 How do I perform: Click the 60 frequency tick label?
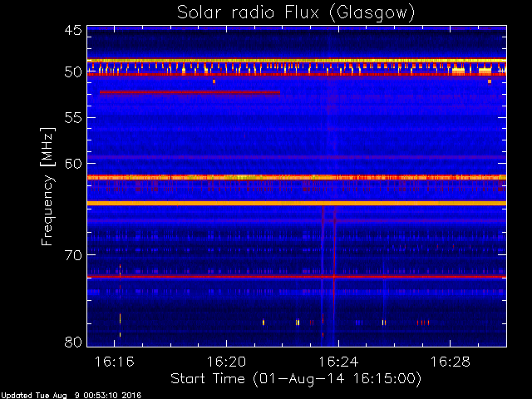pos(73,163)
